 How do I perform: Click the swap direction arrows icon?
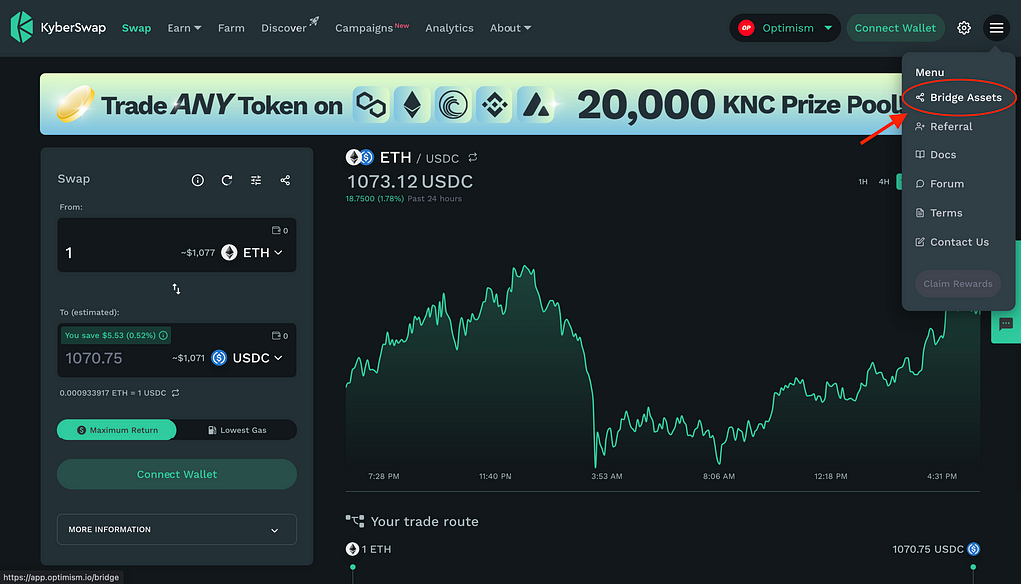[x=177, y=288]
